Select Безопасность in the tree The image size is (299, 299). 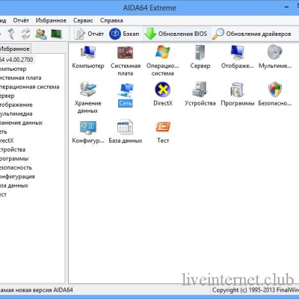coord(16,167)
